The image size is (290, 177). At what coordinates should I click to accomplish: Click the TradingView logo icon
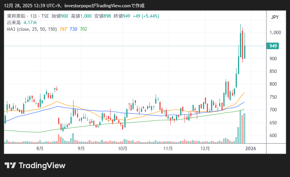point(10,165)
